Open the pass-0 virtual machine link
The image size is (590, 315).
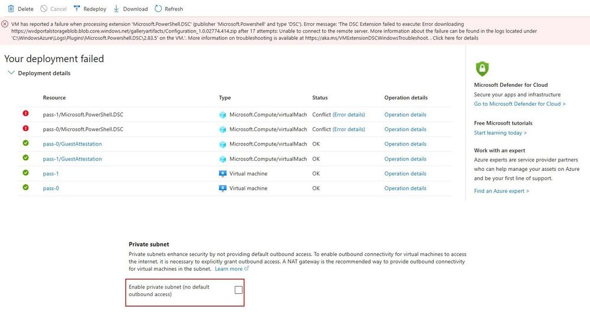tap(51, 188)
